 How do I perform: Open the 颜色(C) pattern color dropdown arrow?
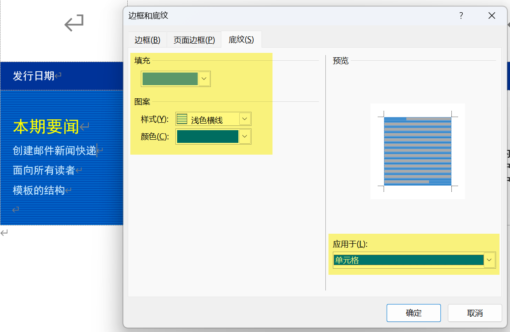point(245,136)
